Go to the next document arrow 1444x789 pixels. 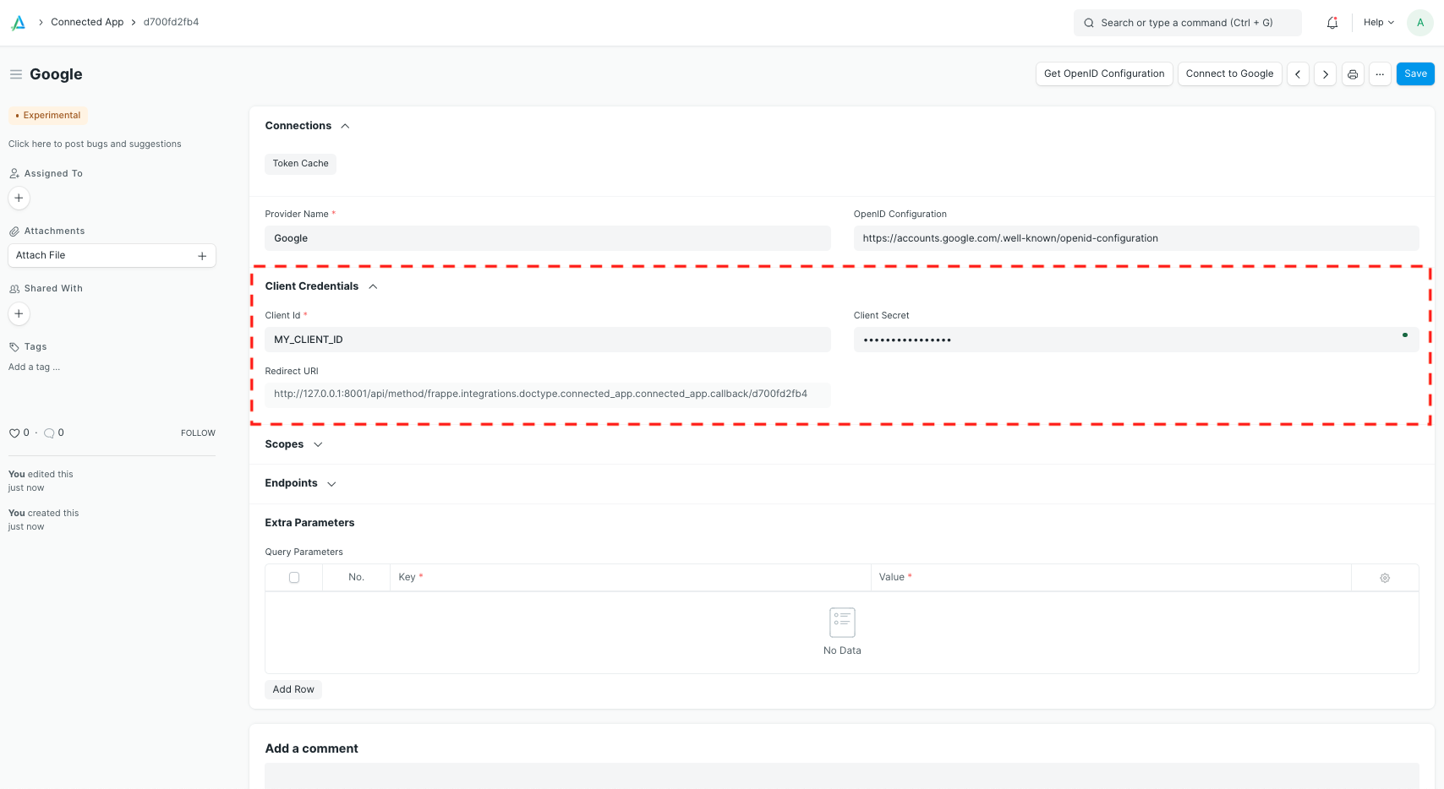coord(1326,74)
